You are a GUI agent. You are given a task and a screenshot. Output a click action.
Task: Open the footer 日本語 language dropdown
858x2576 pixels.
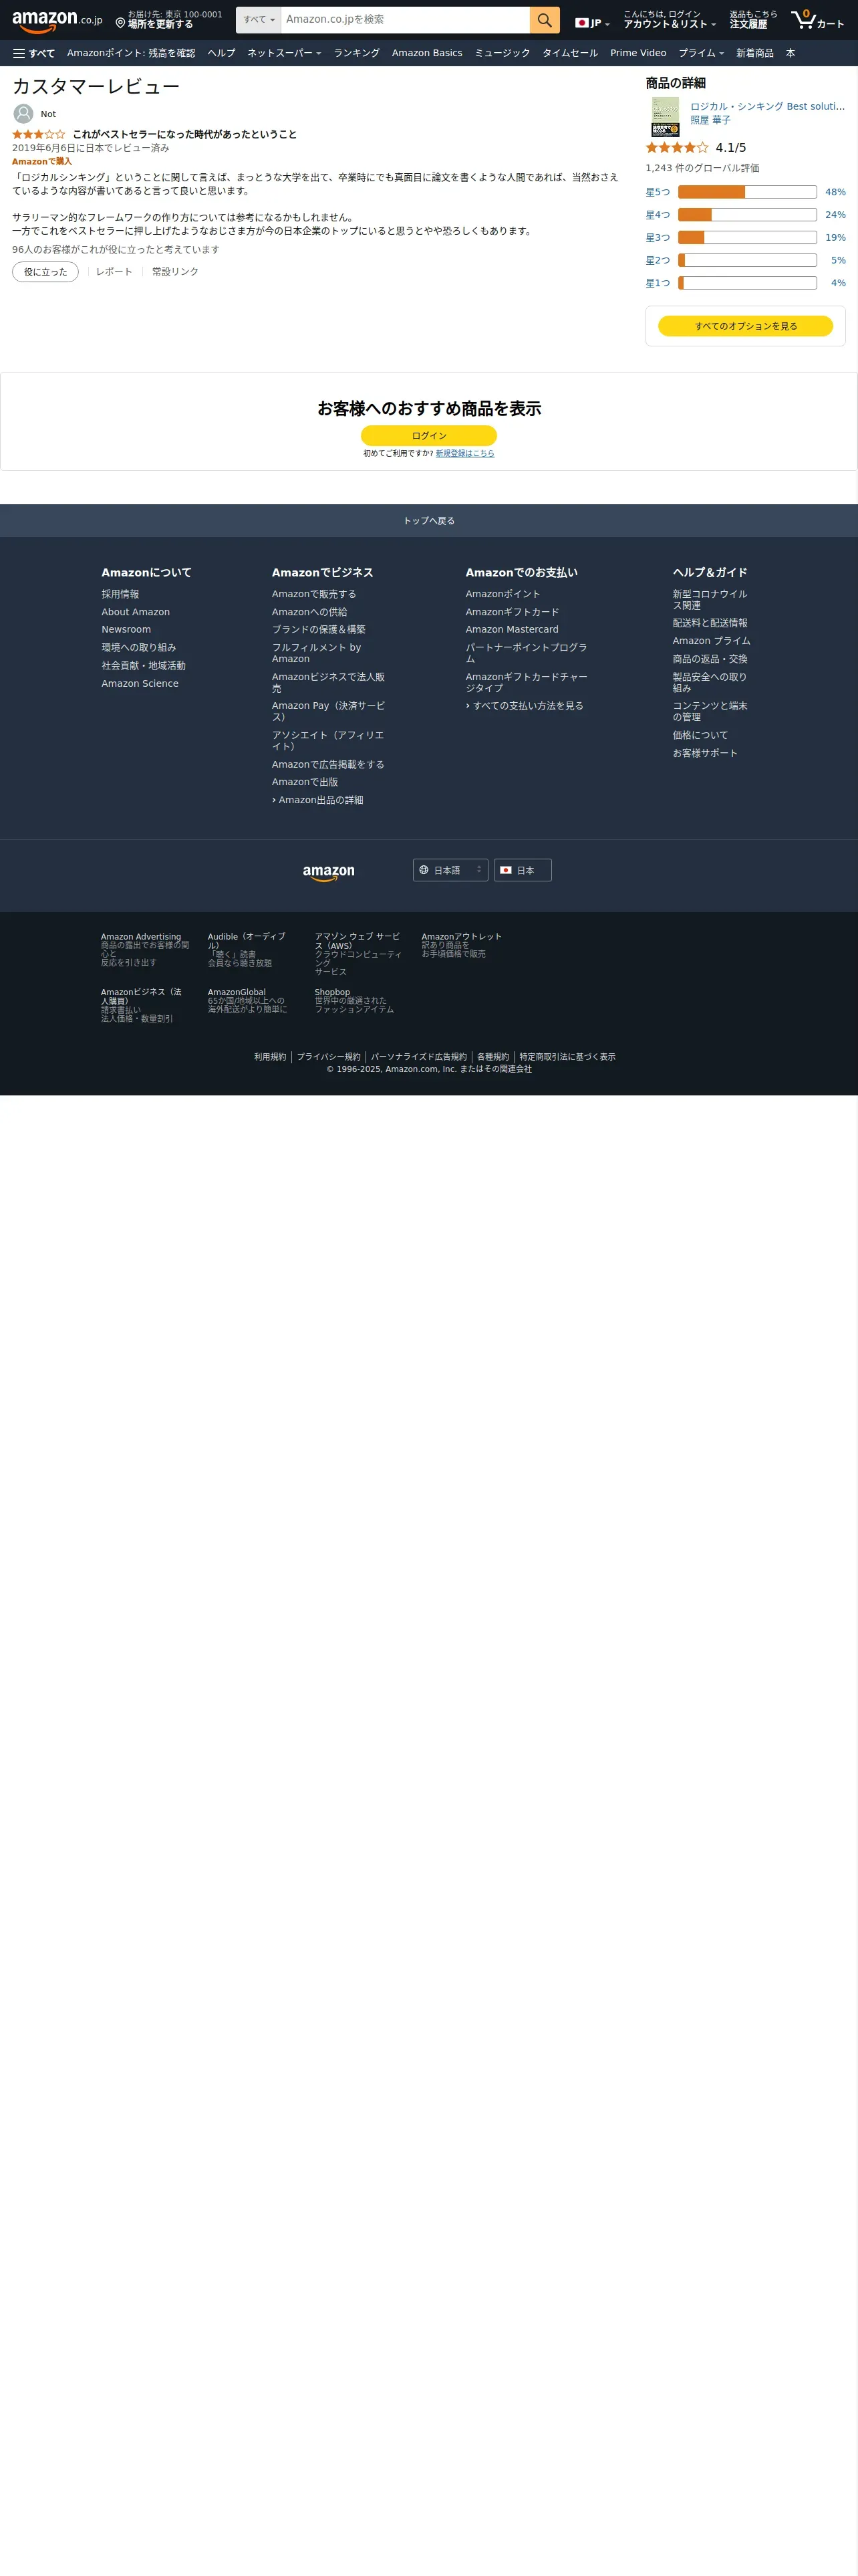click(450, 870)
